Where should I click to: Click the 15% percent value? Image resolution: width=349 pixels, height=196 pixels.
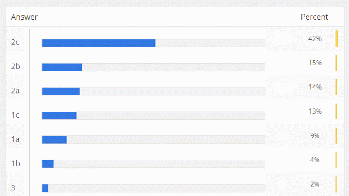pos(315,63)
